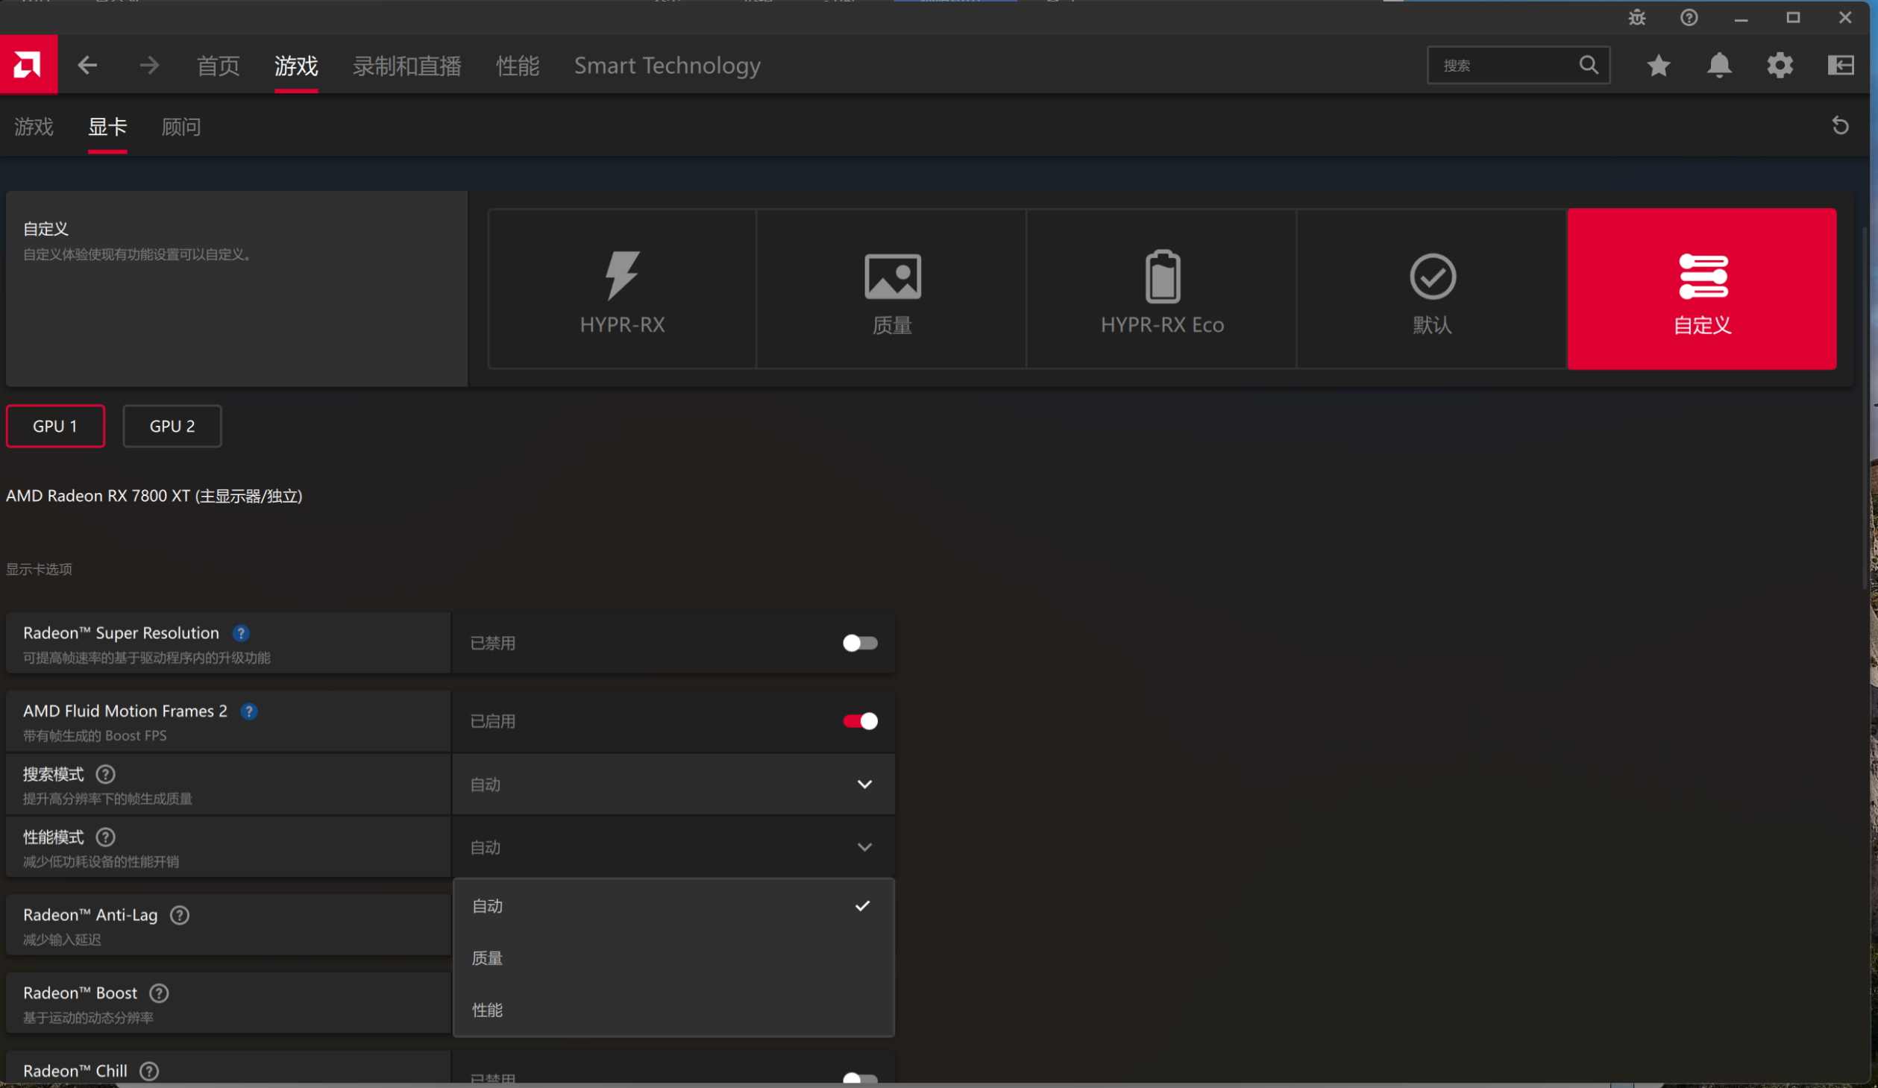Select the 自定义 profile tile
The height and width of the screenshot is (1088, 1878).
tap(1702, 289)
